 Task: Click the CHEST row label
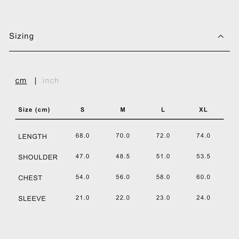coord(30,178)
